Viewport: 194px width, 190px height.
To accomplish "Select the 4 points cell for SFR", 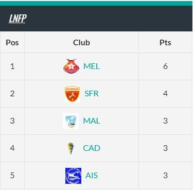I will tap(165, 94).
